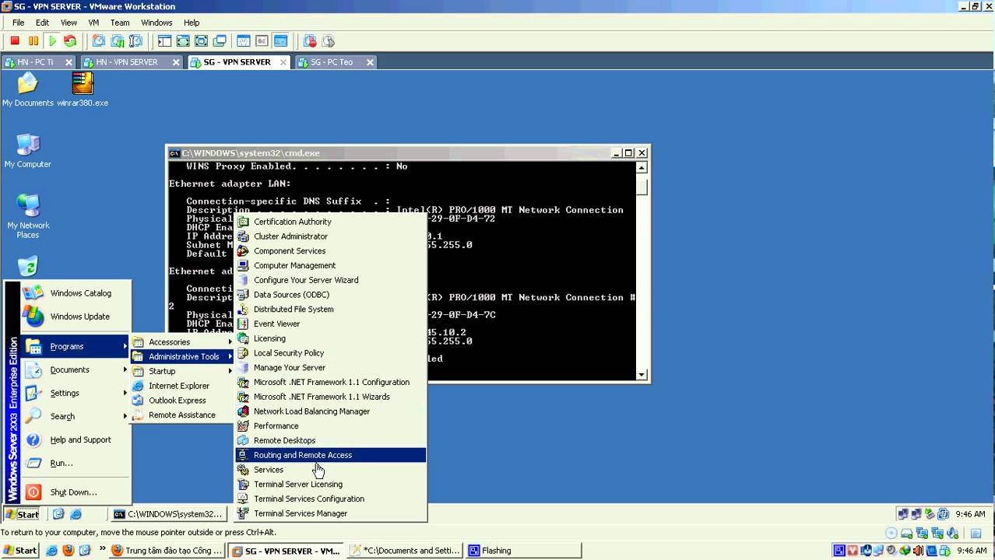Open the Event Viewer entry
Image resolution: width=995 pixels, height=560 pixels.
(x=331, y=324)
